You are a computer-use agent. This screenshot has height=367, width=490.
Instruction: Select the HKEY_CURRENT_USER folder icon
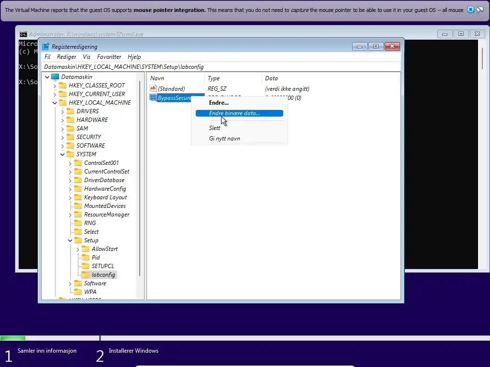tap(63, 94)
